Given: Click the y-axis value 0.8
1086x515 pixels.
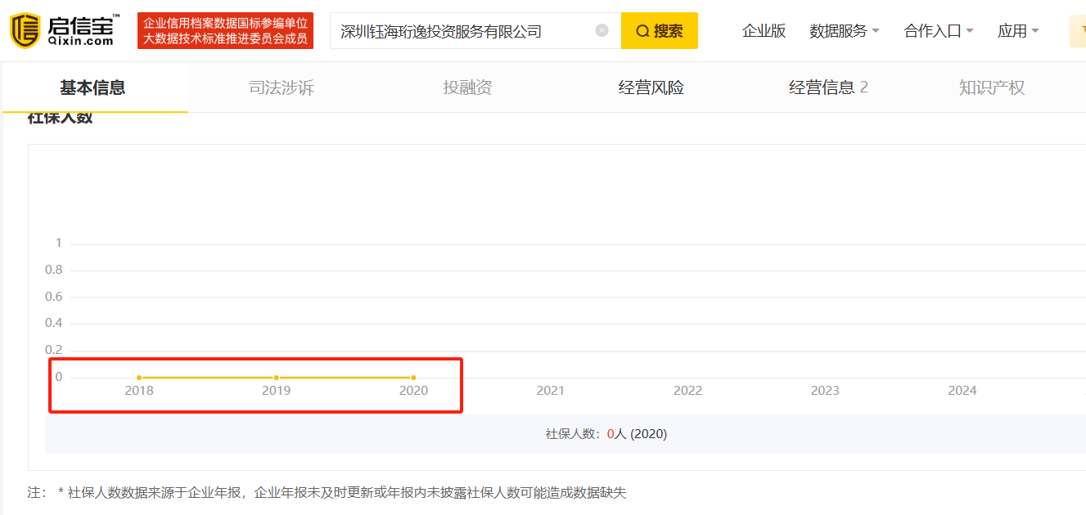Looking at the screenshot, I should pos(54,270).
